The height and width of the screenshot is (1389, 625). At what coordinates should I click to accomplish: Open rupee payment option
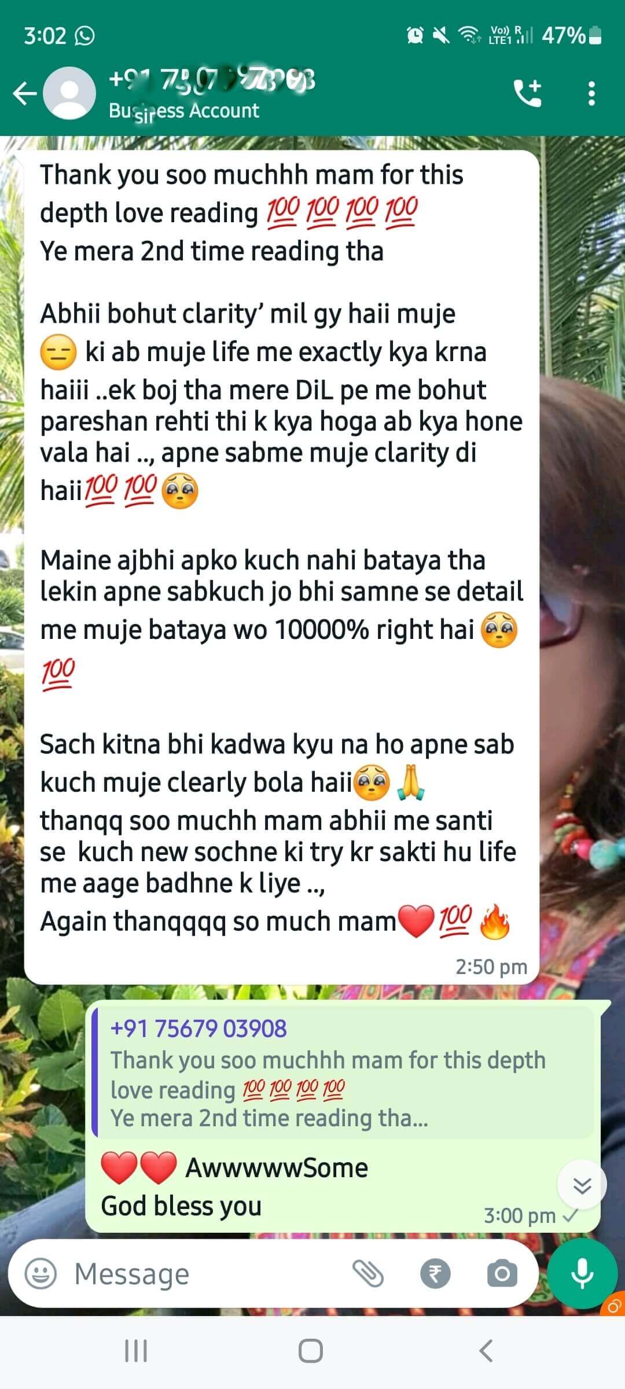(x=435, y=1274)
